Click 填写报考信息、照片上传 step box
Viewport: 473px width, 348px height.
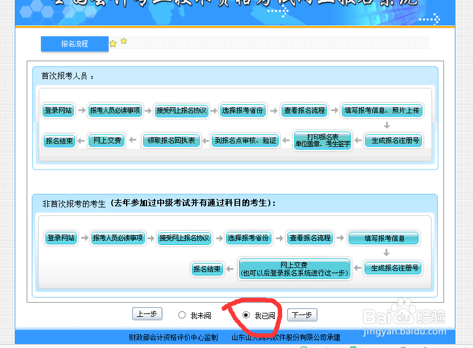coord(382,111)
